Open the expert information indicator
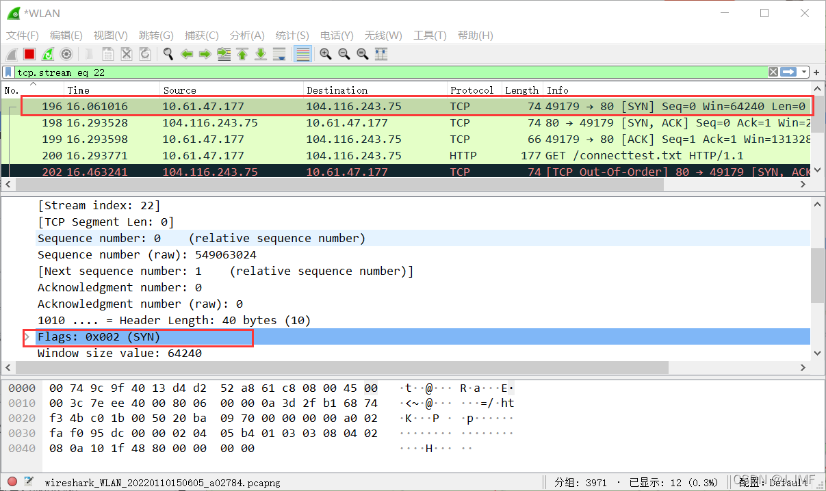The height and width of the screenshot is (491, 826). 12,482
